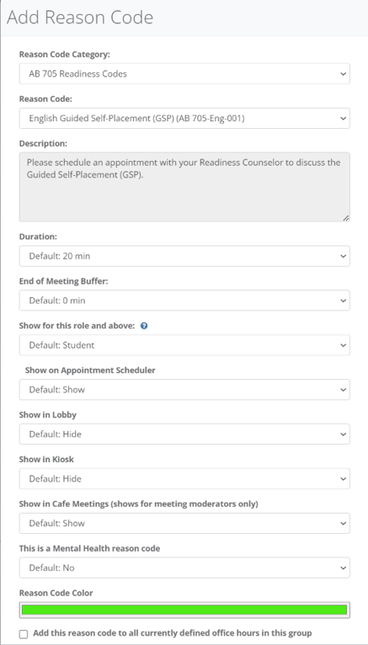Open the Reason Code Category dropdown
Image resolution: width=368 pixels, height=645 pixels.
click(184, 73)
